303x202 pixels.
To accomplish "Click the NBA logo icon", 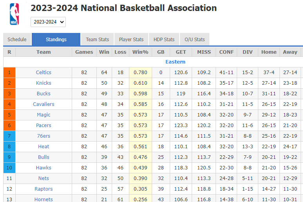I will click(x=14, y=14).
